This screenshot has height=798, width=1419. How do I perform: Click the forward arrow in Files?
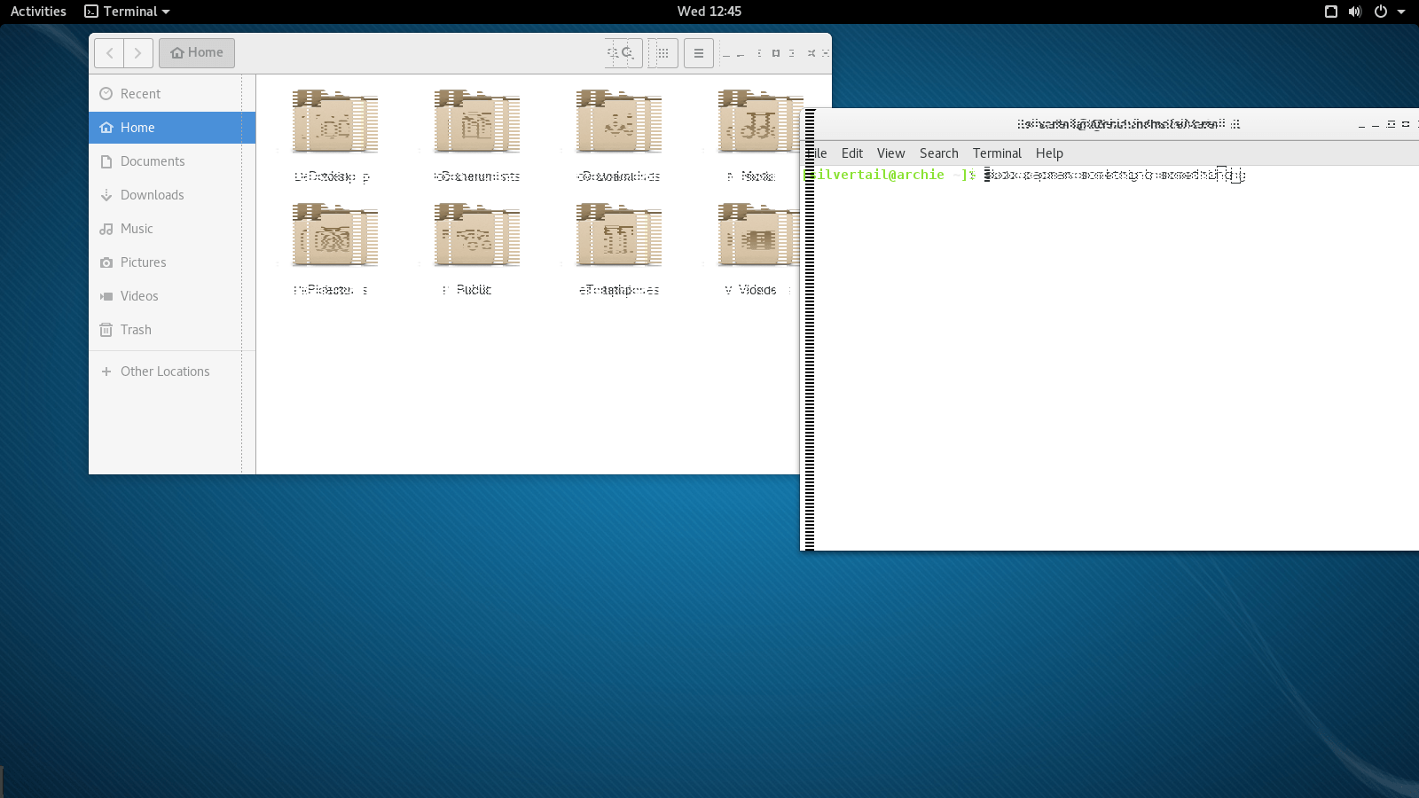[x=137, y=53]
